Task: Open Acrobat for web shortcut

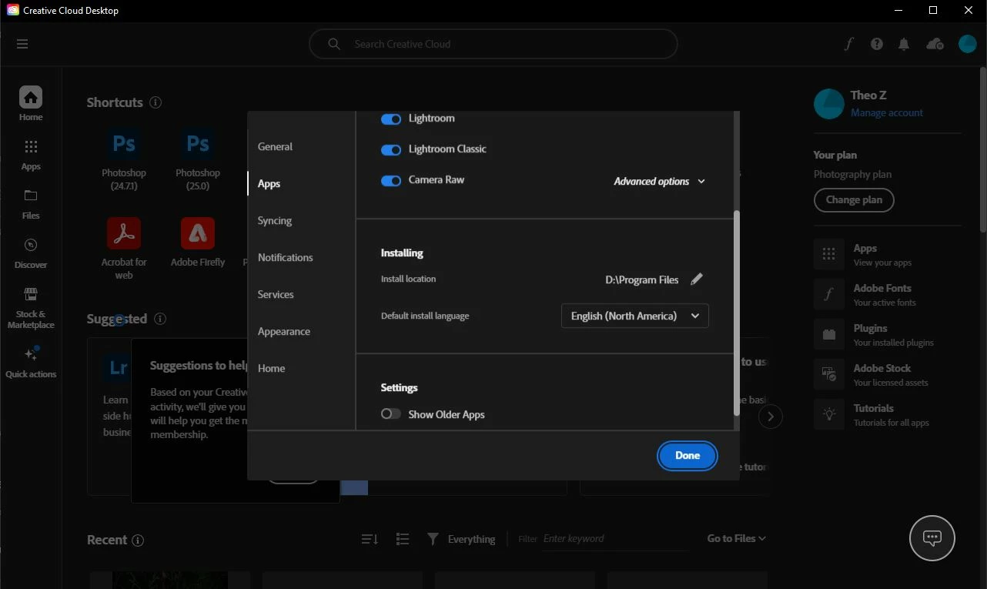Action: pyautogui.click(x=124, y=249)
